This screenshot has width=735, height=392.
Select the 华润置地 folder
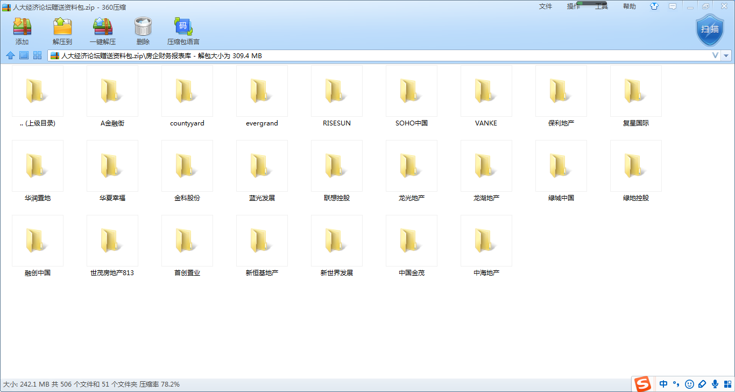click(x=37, y=171)
